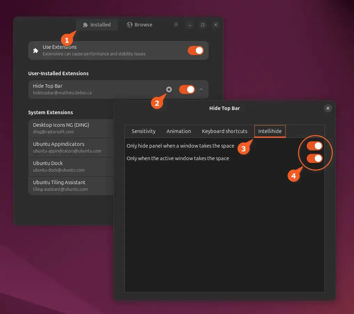The height and width of the screenshot is (314, 354).
Task: Go to Keyboard shortcuts tab
Action: coord(225,131)
